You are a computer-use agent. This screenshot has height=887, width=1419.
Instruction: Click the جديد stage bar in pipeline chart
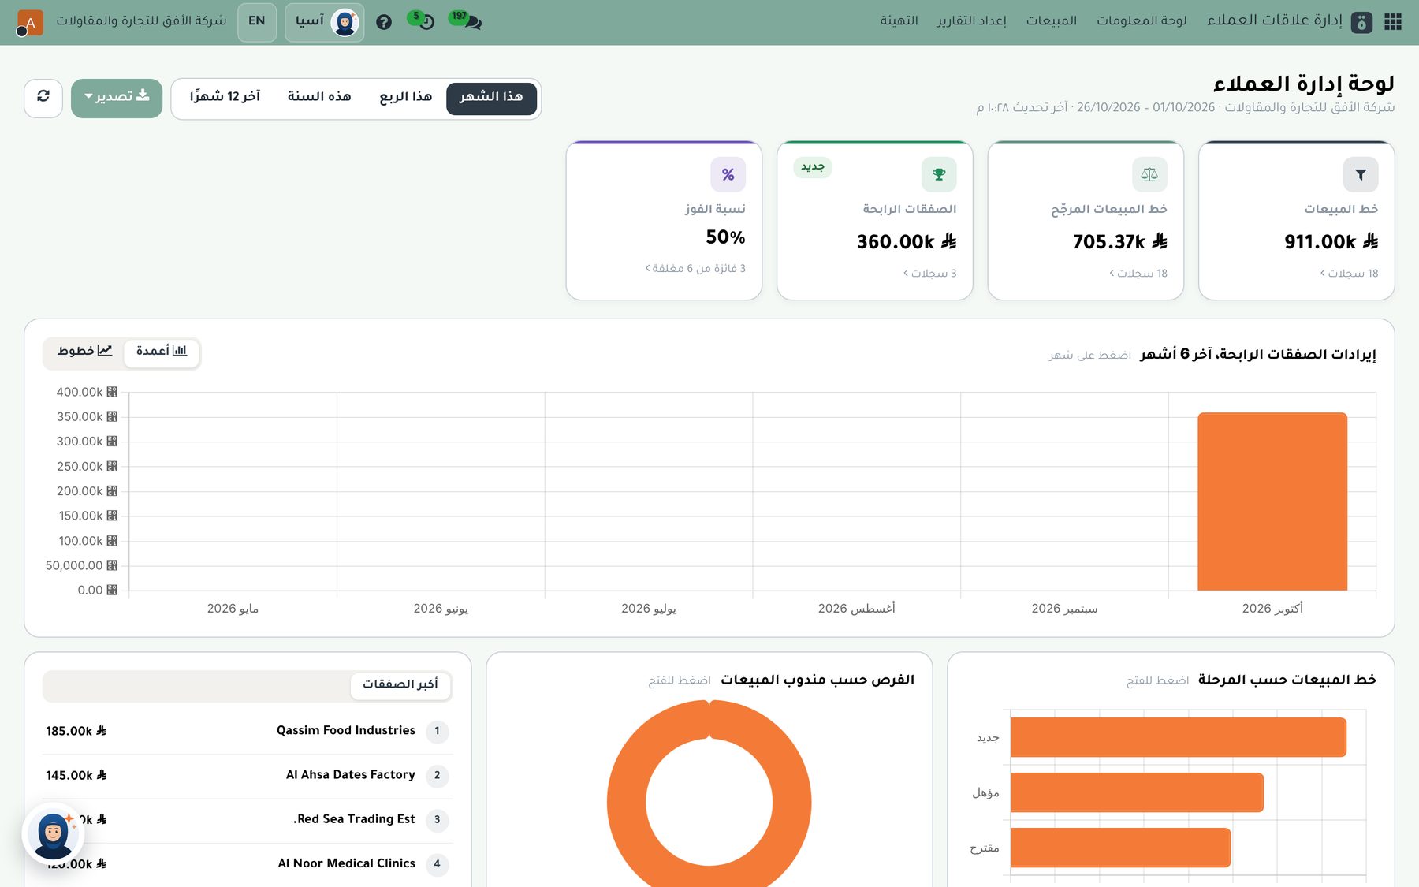coord(1179,737)
